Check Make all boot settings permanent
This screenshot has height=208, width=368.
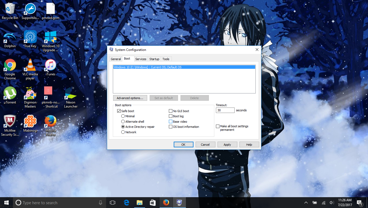(x=218, y=126)
